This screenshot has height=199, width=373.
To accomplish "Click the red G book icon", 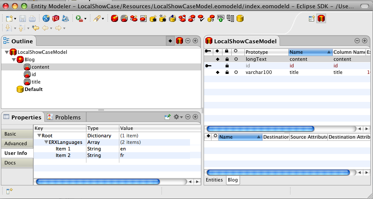I will 56,18.
